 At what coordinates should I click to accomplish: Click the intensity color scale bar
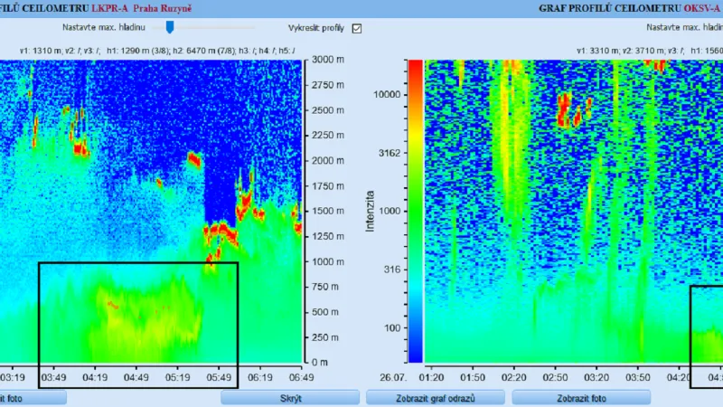point(415,211)
